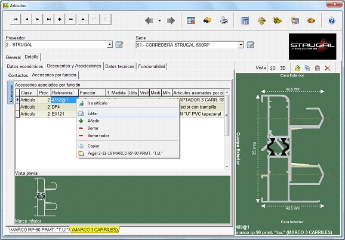Click the open drawing icon beside 3D
This screenshot has height=240, width=345.
297,68
